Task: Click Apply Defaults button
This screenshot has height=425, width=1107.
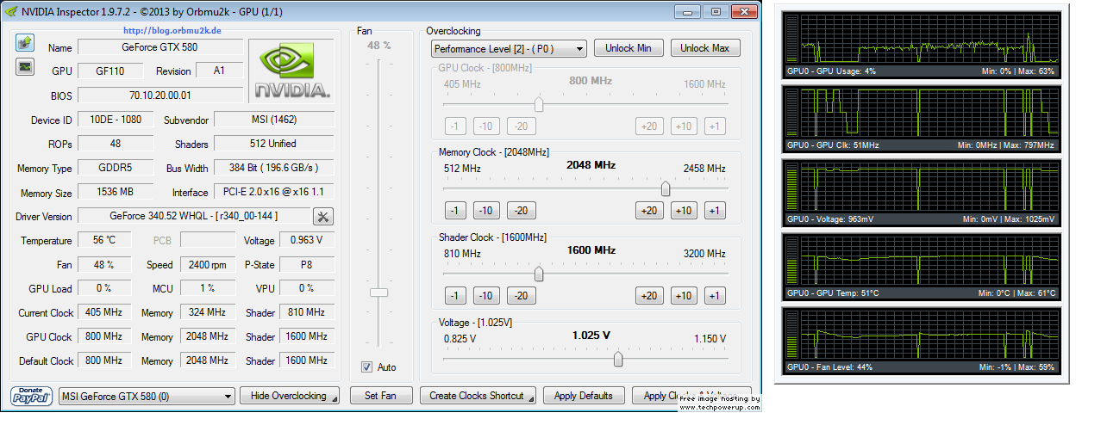Action: point(584,396)
